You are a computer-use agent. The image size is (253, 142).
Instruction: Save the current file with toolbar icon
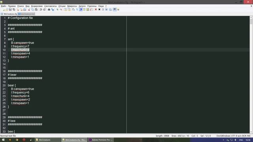[x=10, y=9]
